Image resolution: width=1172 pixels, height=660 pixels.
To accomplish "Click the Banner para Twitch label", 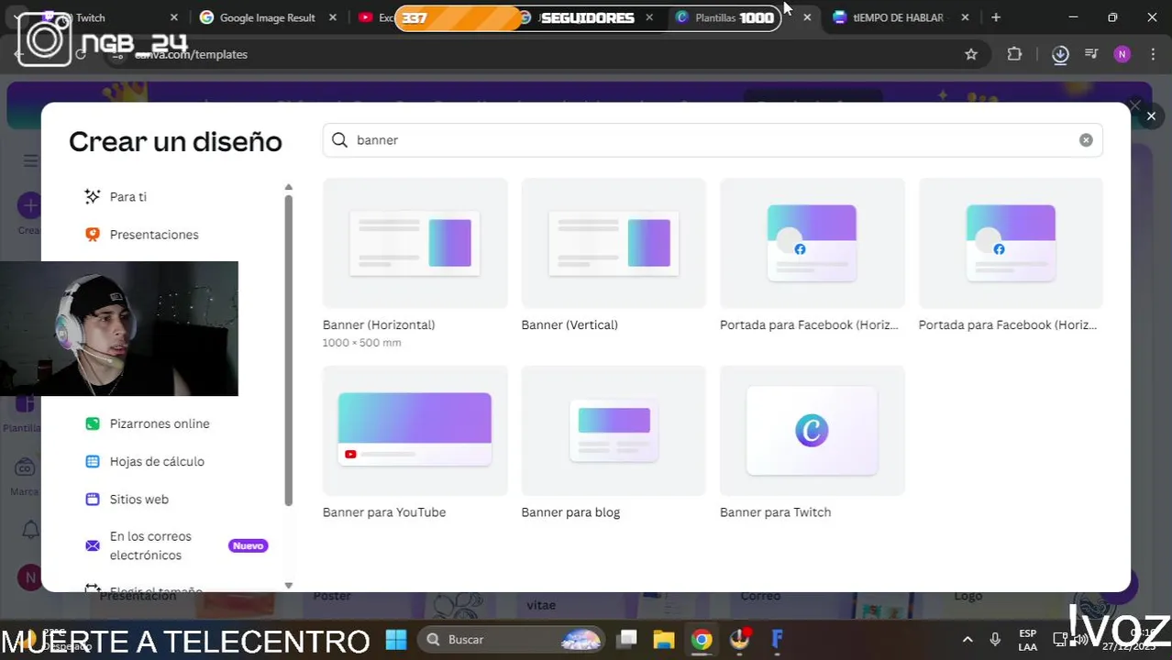I will 775,512.
